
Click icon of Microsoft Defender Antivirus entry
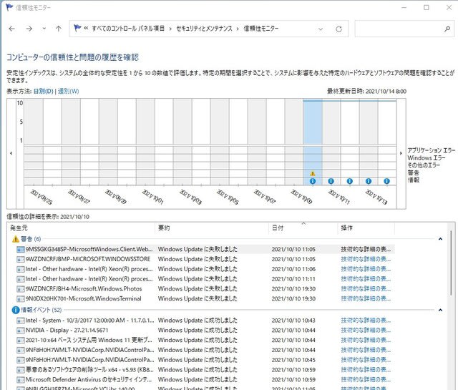(21, 380)
